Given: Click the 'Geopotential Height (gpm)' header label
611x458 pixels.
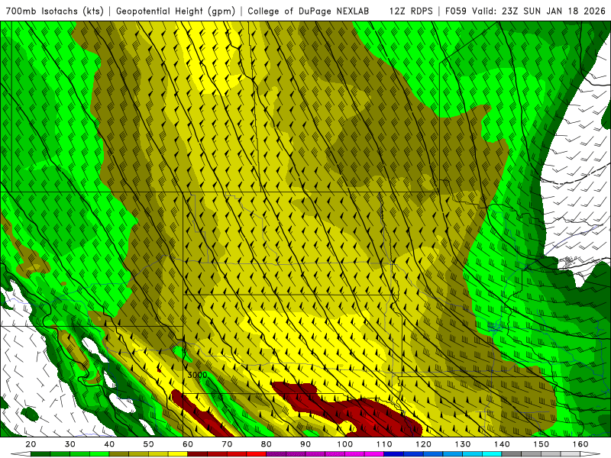Looking at the screenshot, I should tap(176, 11).
